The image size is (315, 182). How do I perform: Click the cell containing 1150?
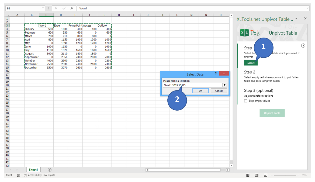[61, 39]
